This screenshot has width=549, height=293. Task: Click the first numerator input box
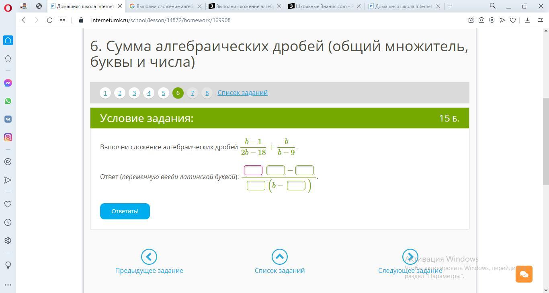[253, 170]
